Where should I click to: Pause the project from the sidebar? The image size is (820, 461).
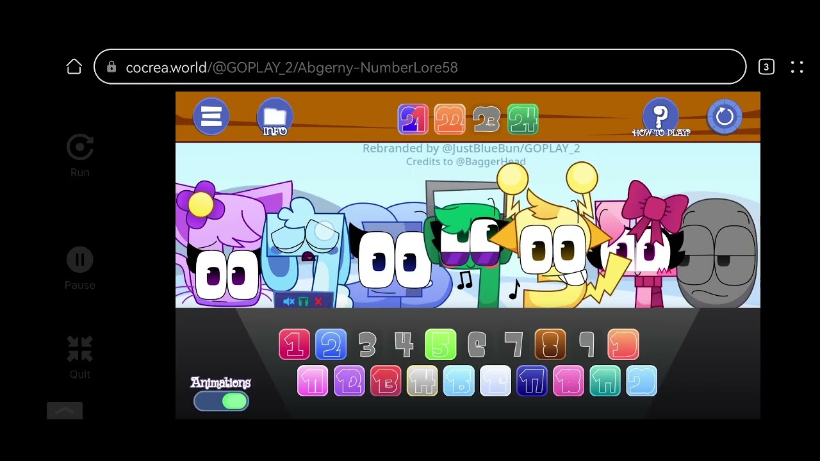pos(80,268)
